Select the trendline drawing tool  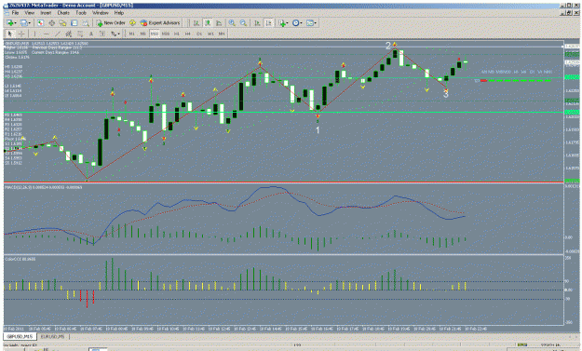click(x=57, y=34)
